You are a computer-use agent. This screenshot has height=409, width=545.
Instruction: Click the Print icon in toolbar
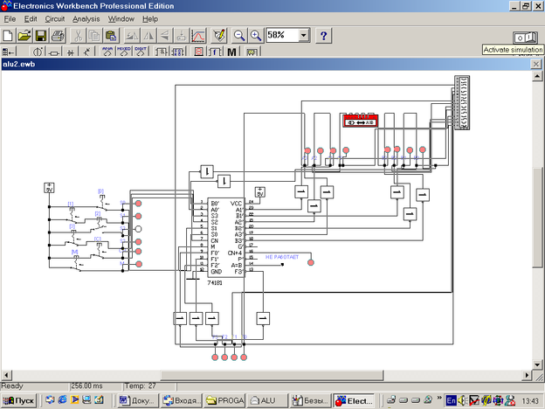tap(57, 36)
